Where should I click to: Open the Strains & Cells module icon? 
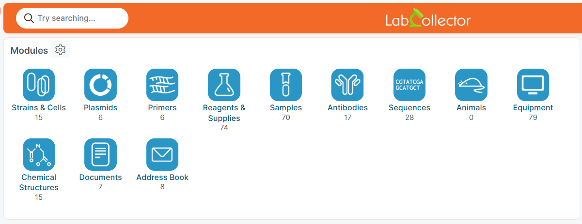[39, 85]
